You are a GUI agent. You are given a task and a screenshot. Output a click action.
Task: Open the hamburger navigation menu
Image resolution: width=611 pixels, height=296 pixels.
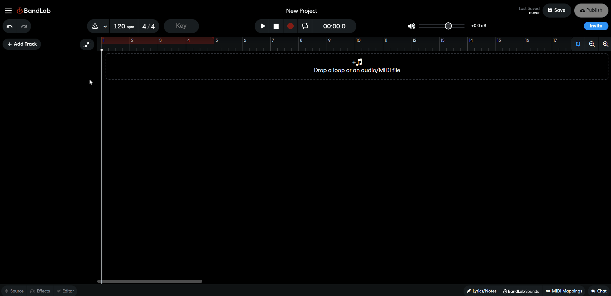click(8, 10)
